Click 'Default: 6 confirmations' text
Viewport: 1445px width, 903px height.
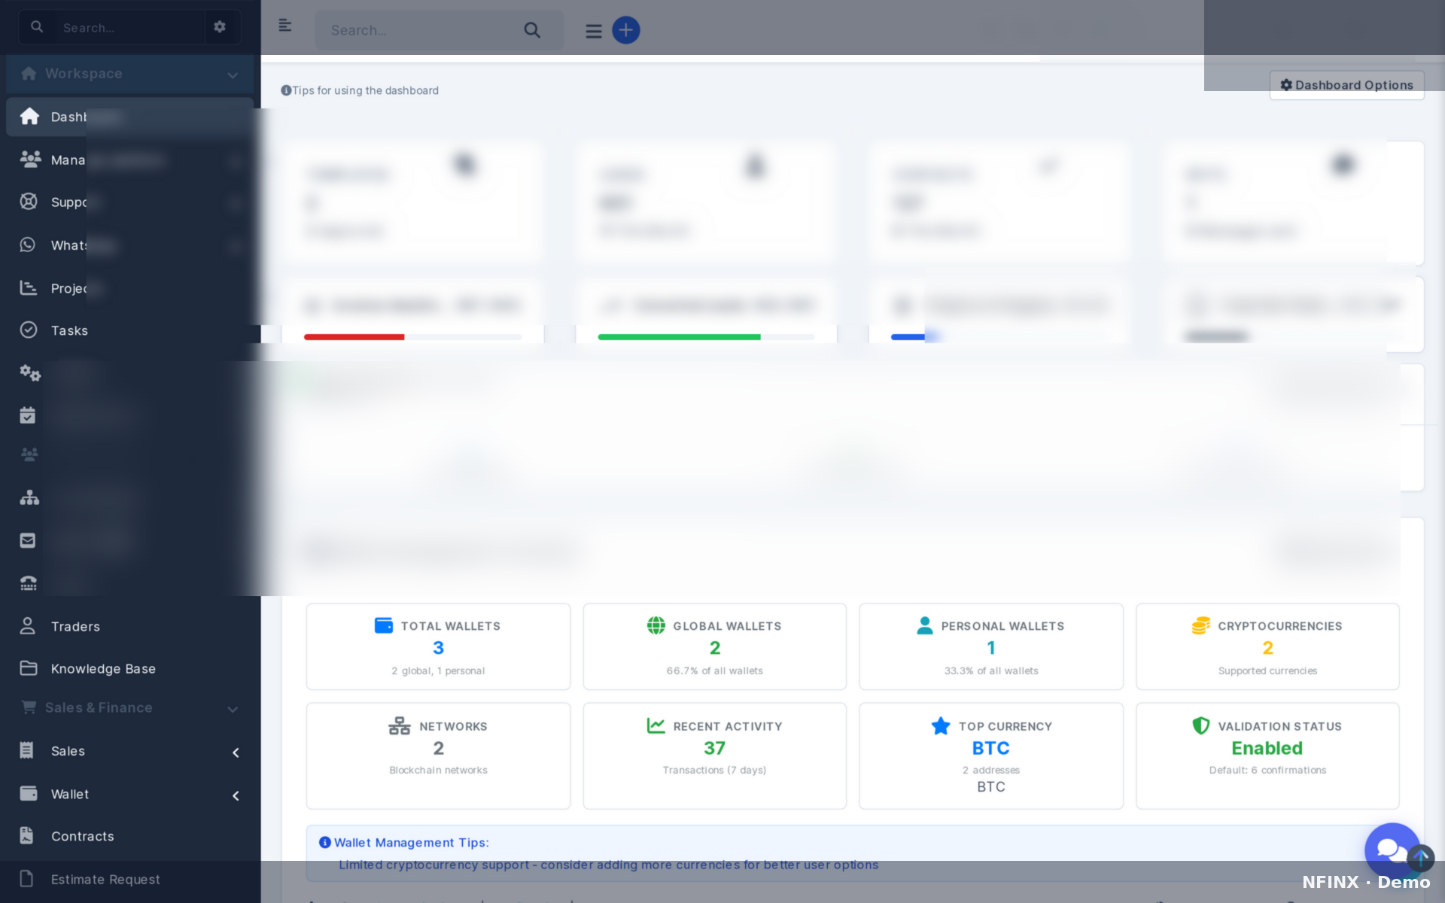pyautogui.click(x=1267, y=770)
